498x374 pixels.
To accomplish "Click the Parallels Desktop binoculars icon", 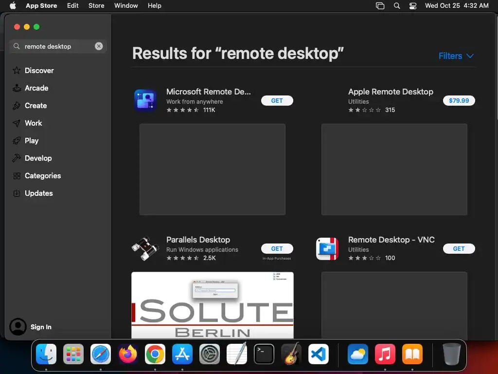I will (145, 249).
